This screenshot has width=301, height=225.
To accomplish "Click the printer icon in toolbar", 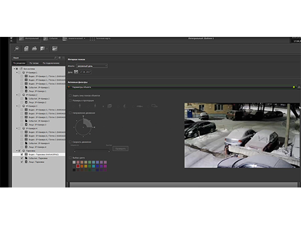I will tap(34, 49).
